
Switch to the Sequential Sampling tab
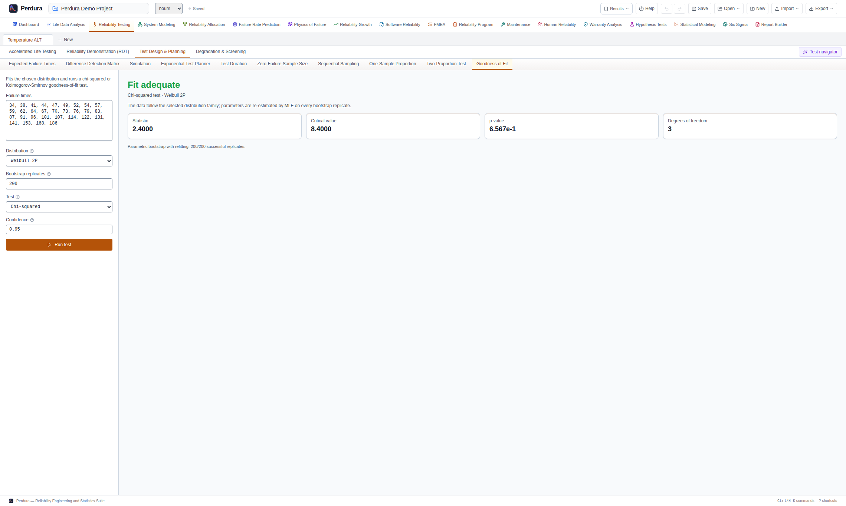click(x=338, y=64)
